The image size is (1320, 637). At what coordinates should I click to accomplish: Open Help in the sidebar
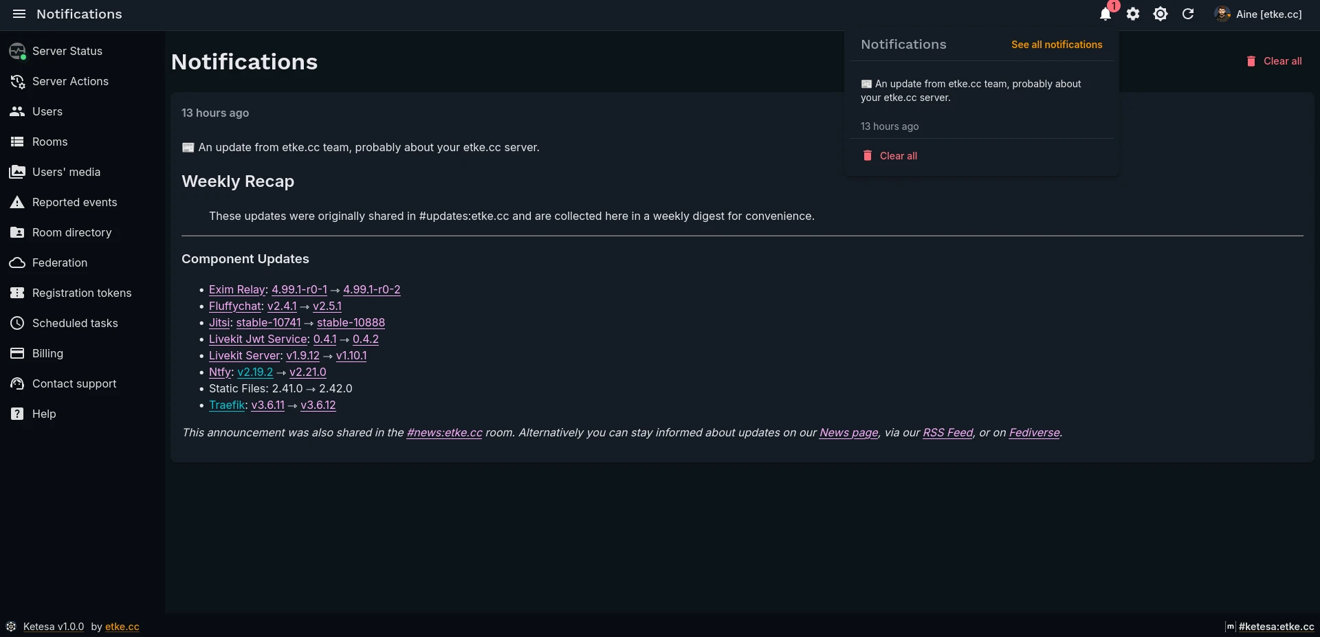pos(82,414)
